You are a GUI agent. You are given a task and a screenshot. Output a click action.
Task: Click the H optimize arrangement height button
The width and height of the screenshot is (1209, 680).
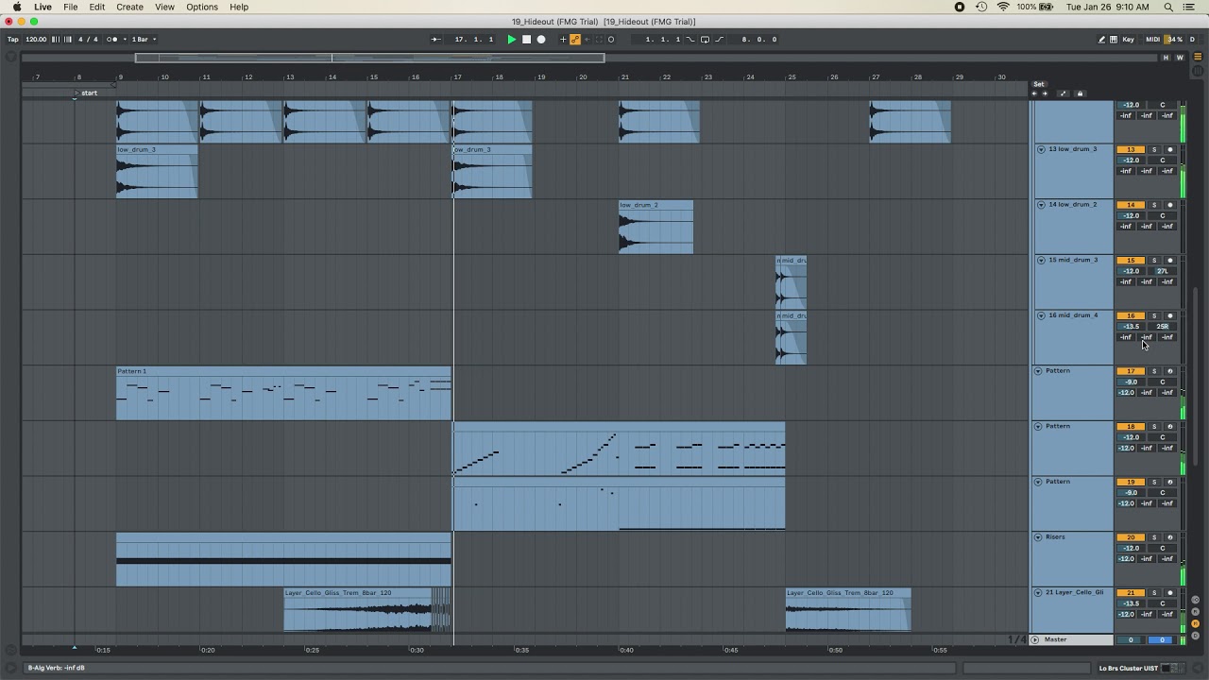pyautogui.click(x=1166, y=58)
